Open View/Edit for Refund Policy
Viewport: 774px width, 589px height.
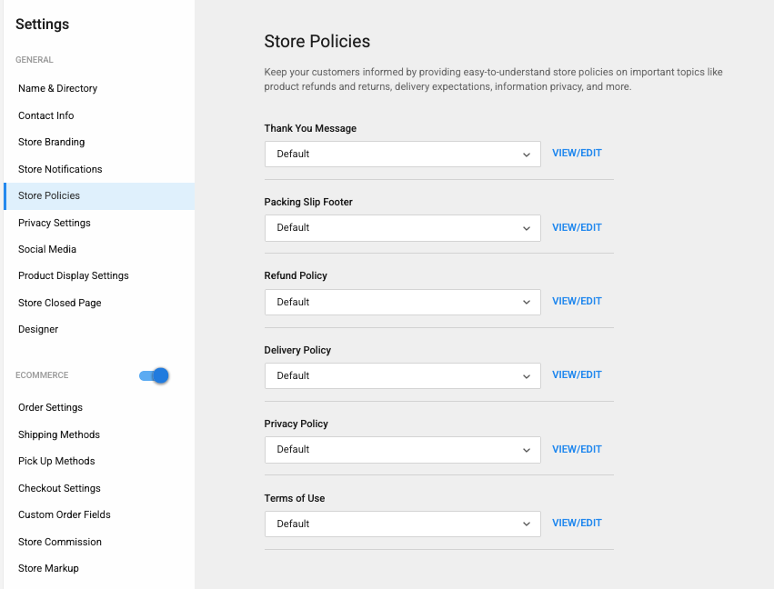577,301
